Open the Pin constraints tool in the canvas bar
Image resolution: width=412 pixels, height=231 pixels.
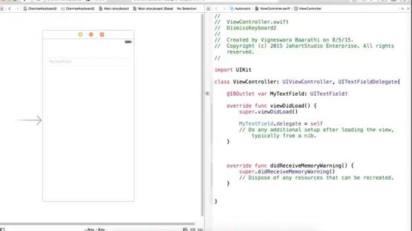coord(192,230)
